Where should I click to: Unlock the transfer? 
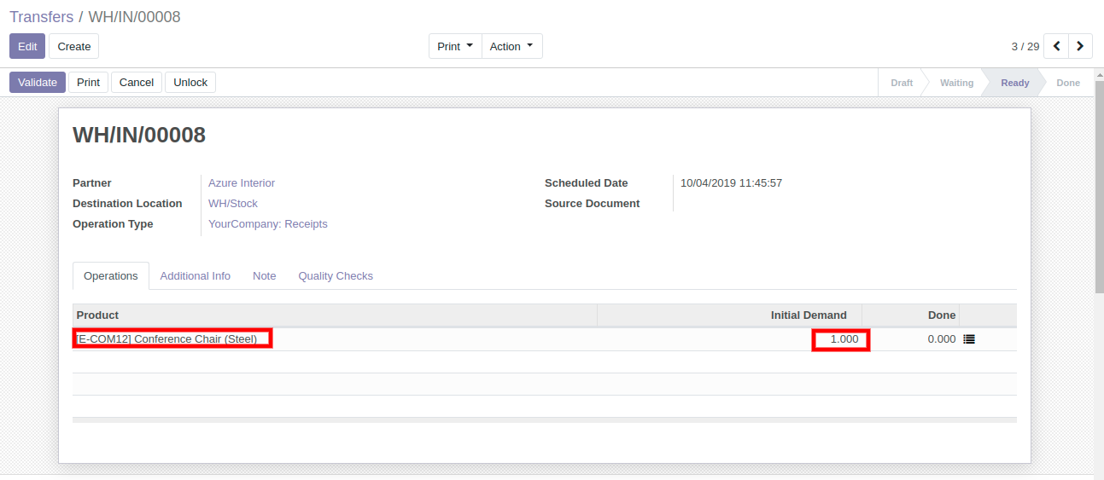(190, 82)
